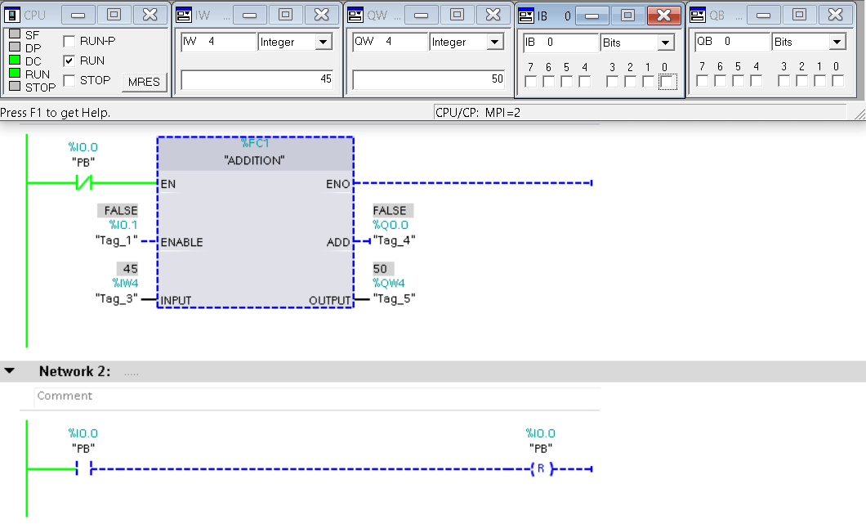Screen dimensions: 866x529
Task: Click the "Tag_3" operand at INPUT
Action: 116,298
